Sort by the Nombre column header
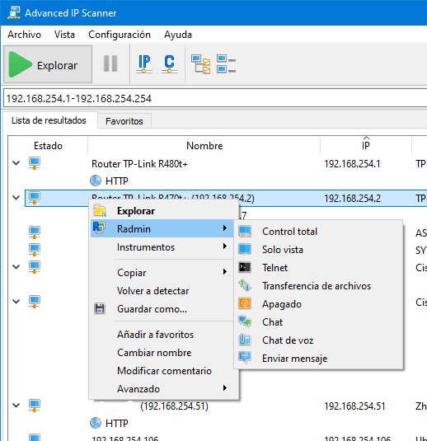The image size is (427, 441). point(204,146)
